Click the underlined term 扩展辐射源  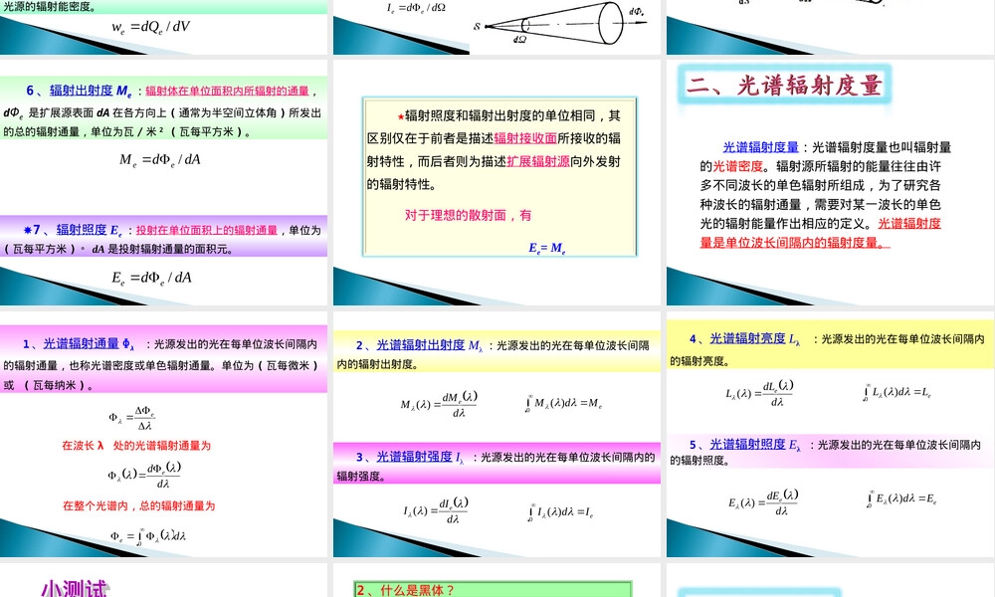coord(538,162)
